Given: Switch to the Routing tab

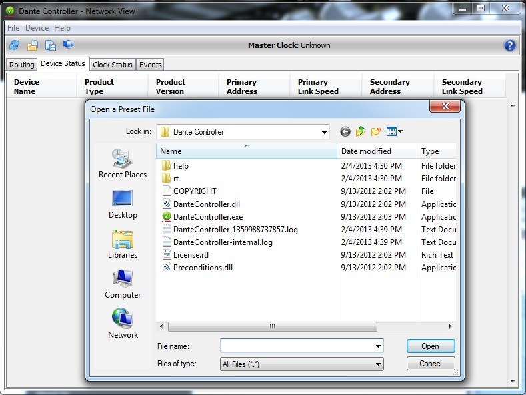Looking at the screenshot, I should click(x=21, y=65).
